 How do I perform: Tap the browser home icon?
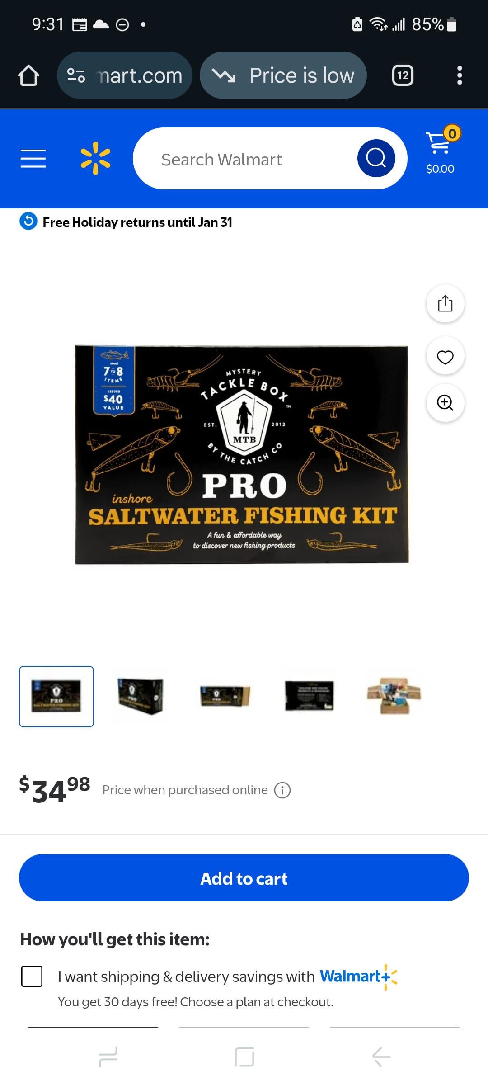click(28, 75)
